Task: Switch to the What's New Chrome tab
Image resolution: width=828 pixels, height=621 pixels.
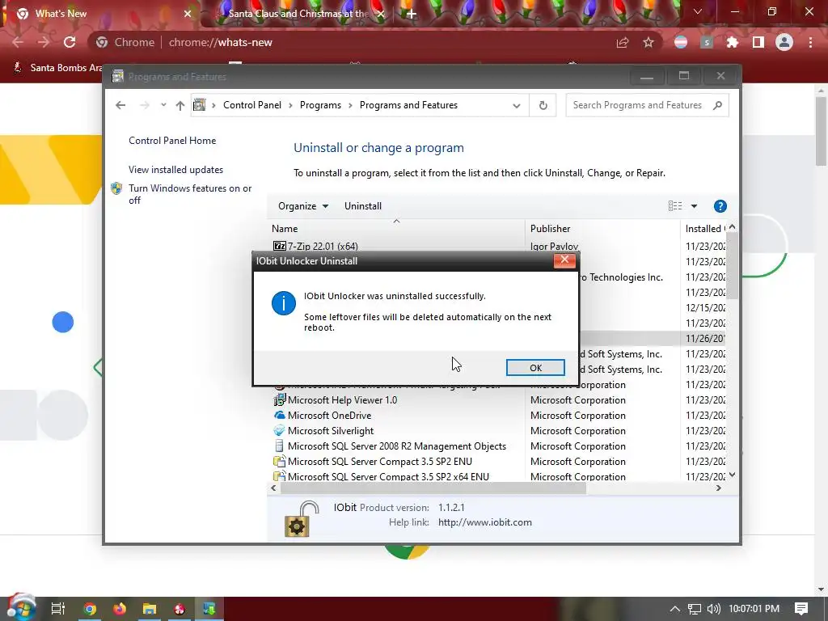Action: (103, 14)
